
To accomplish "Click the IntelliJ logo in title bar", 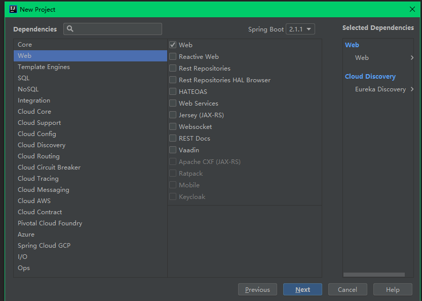I will 13,9.
